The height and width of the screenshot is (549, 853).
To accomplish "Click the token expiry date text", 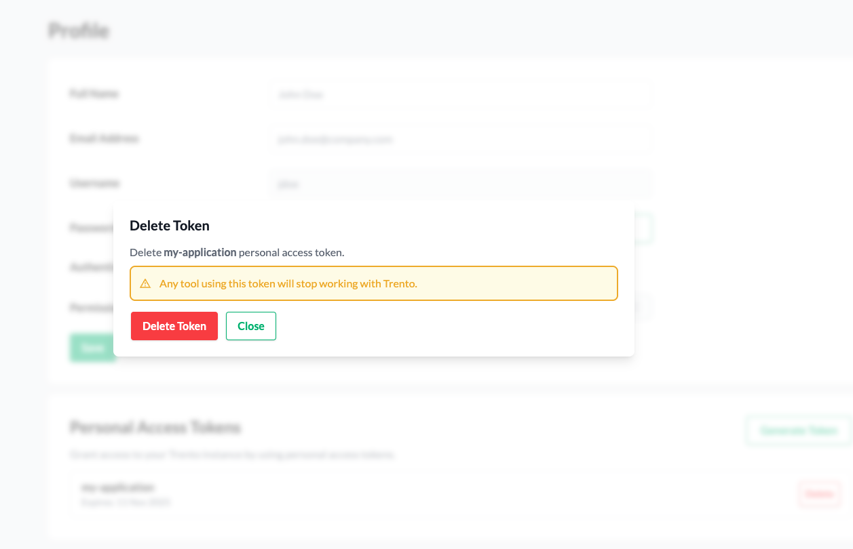I will click(126, 502).
